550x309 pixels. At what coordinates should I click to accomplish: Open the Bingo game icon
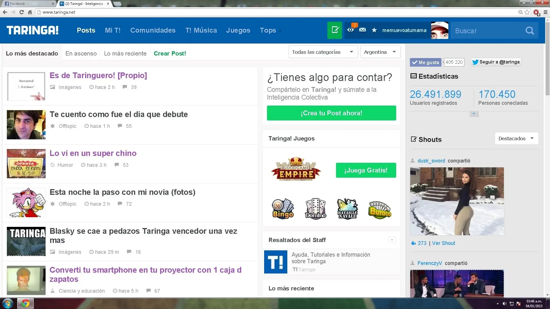click(x=283, y=209)
